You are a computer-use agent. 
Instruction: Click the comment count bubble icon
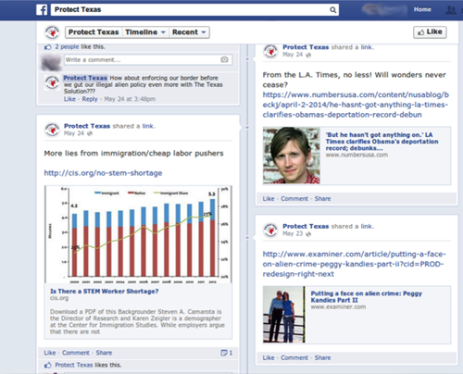[224, 353]
